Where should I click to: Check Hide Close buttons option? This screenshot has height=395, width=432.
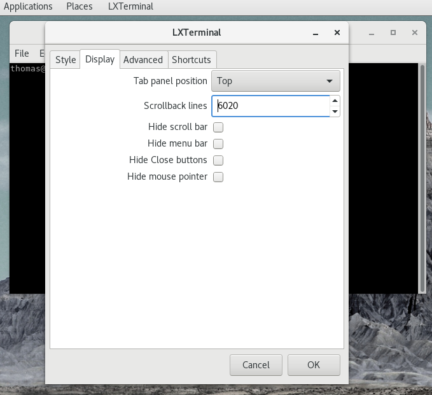(218, 161)
